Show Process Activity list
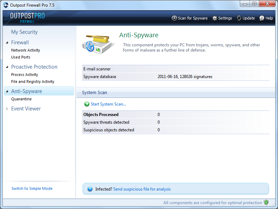The image size is (278, 209). (x=24, y=75)
